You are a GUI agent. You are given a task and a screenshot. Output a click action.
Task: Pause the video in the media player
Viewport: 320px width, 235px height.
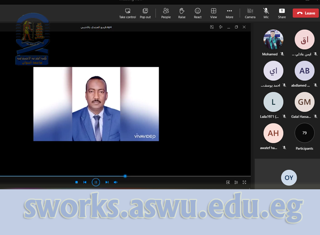click(x=96, y=182)
